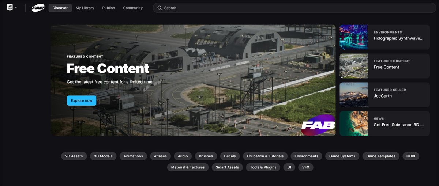Viewport: 439px width, 186px height.
Task: Open Free Content side card thumbnail
Action: (354, 66)
